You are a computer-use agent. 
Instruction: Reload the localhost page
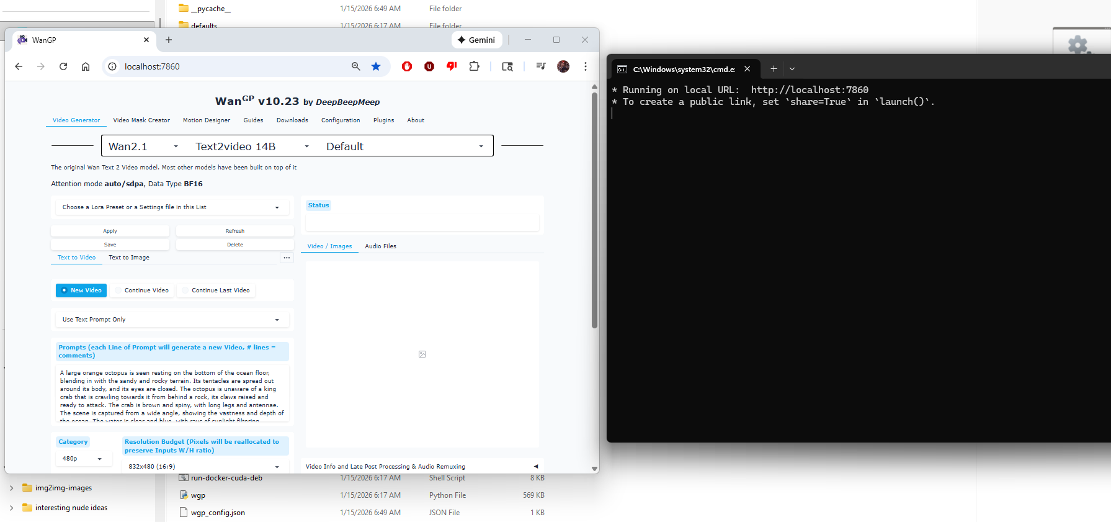tap(63, 66)
